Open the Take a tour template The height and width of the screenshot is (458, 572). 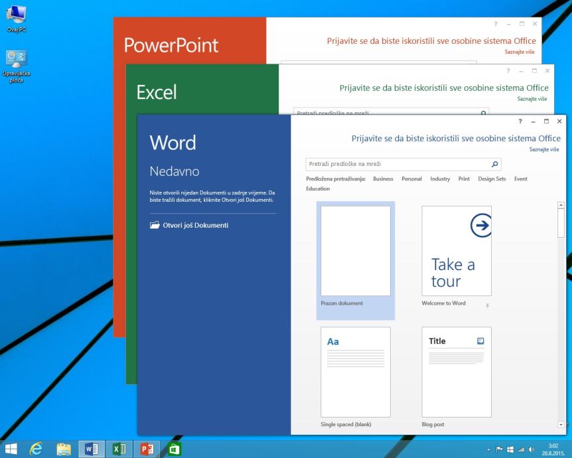[457, 251]
